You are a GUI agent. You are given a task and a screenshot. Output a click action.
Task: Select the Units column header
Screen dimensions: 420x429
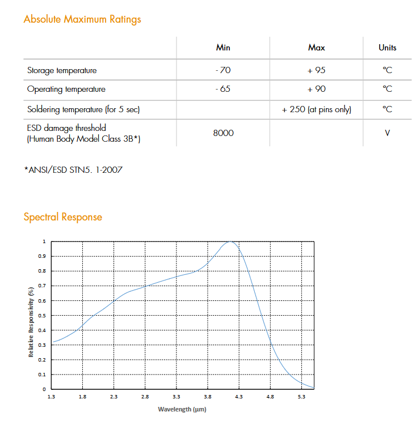tap(387, 48)
